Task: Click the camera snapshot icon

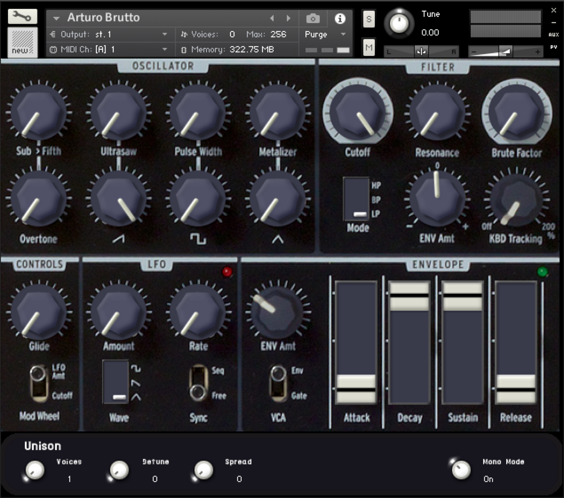Action: pos(313,18)
